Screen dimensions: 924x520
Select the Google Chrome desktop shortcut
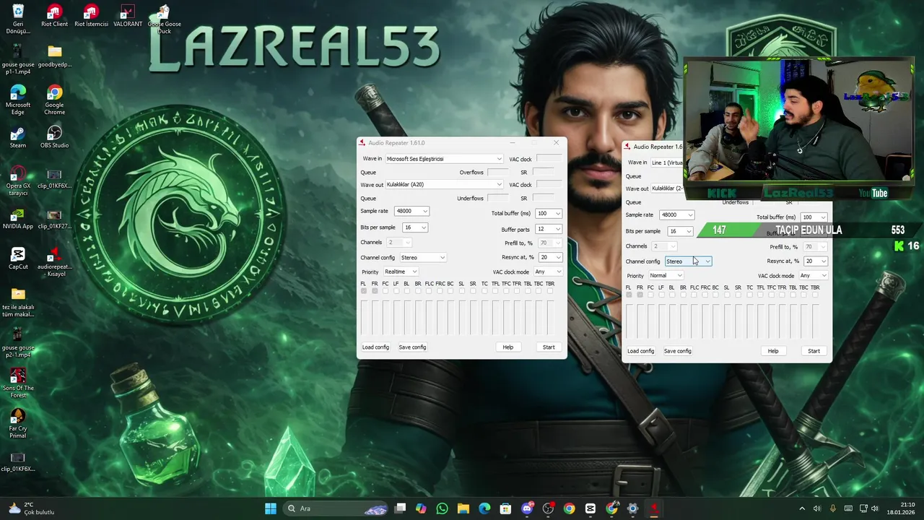coord(54,100)
